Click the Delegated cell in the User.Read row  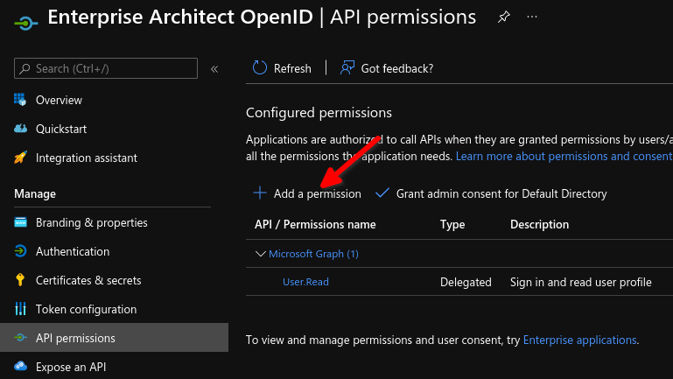[466, 282]
